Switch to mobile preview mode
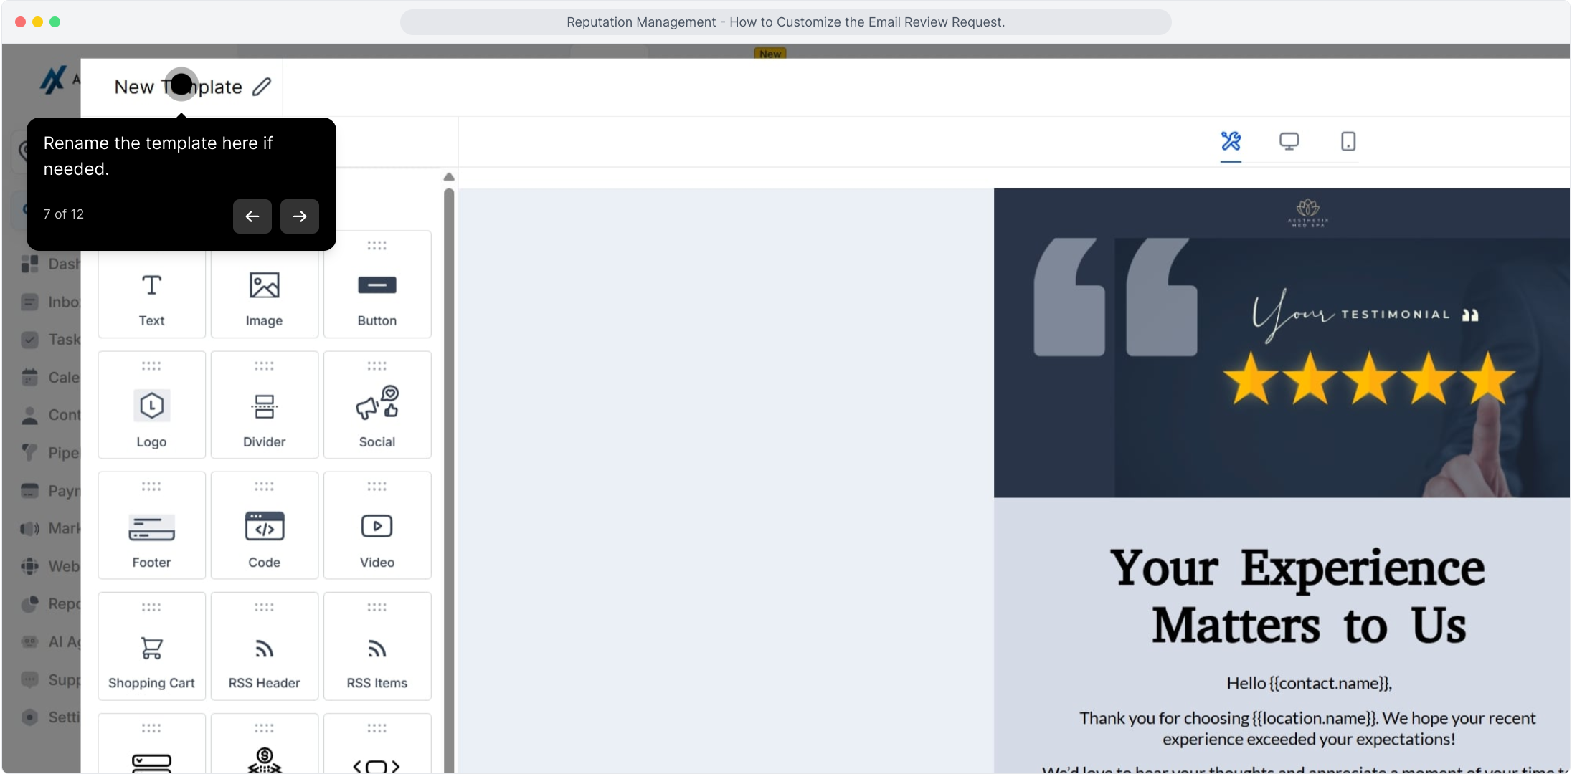 click(x=1348, y=141)
